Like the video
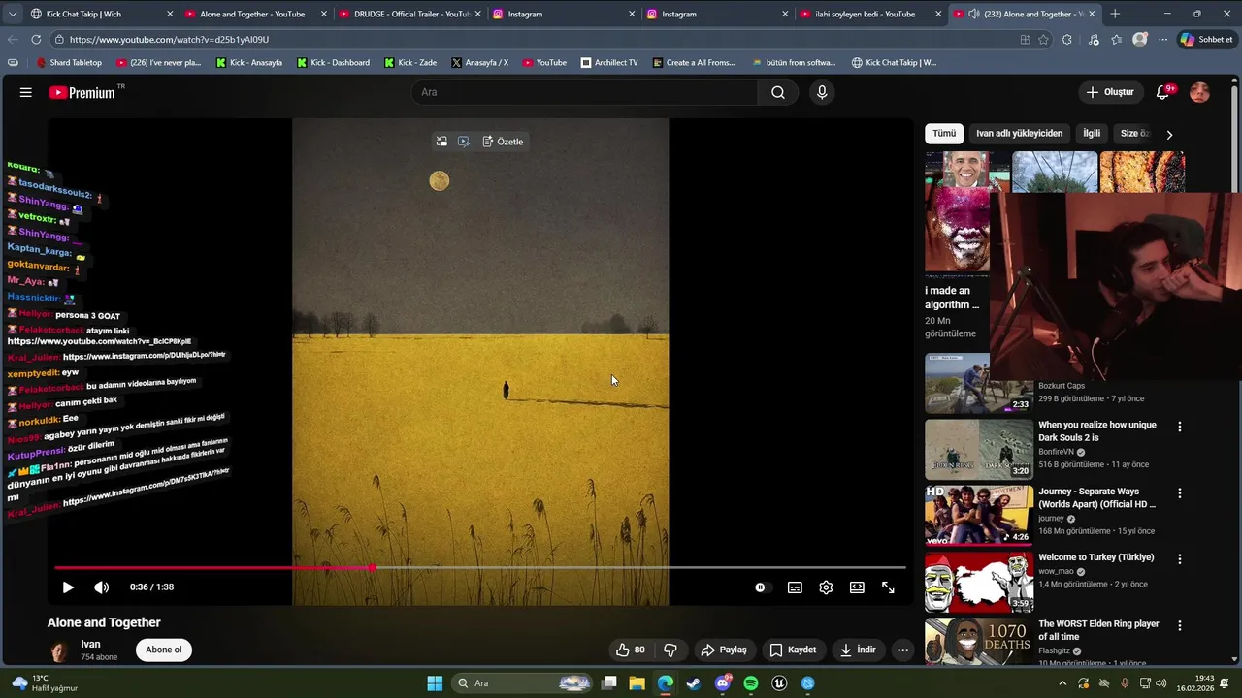 [x=631, y=650]
